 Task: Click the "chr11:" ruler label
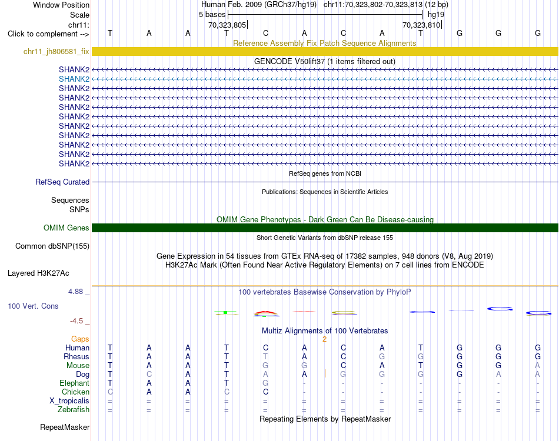[79, 25]
